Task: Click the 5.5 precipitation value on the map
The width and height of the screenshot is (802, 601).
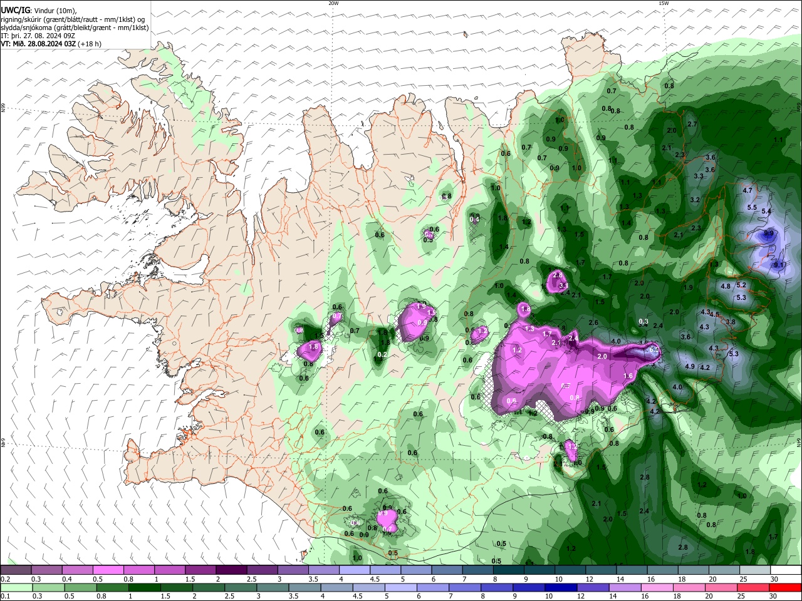Action: [753, 207]
